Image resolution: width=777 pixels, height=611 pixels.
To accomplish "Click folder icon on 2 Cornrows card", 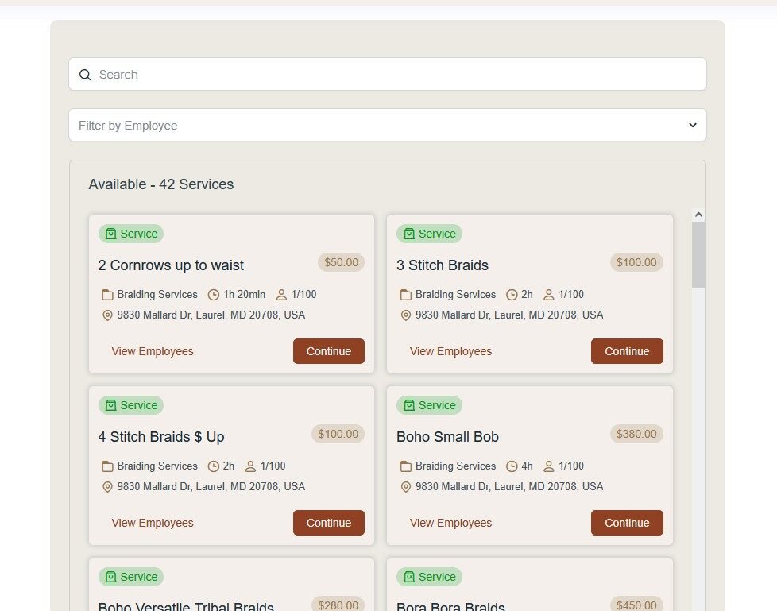I will pyautogui.click(x=107, y=295).
